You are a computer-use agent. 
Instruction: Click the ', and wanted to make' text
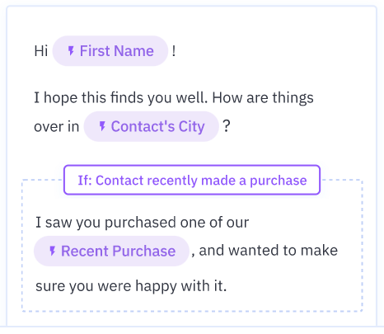pos(265,251)
